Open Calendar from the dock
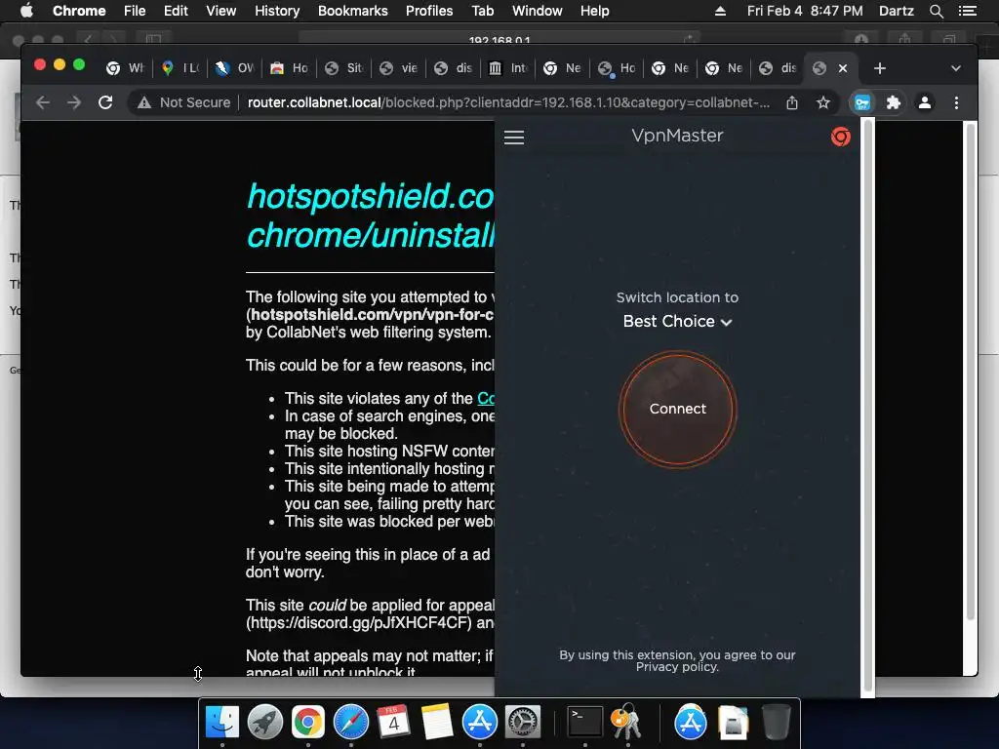The image size is (999, 749). click(x=394, y=723)
